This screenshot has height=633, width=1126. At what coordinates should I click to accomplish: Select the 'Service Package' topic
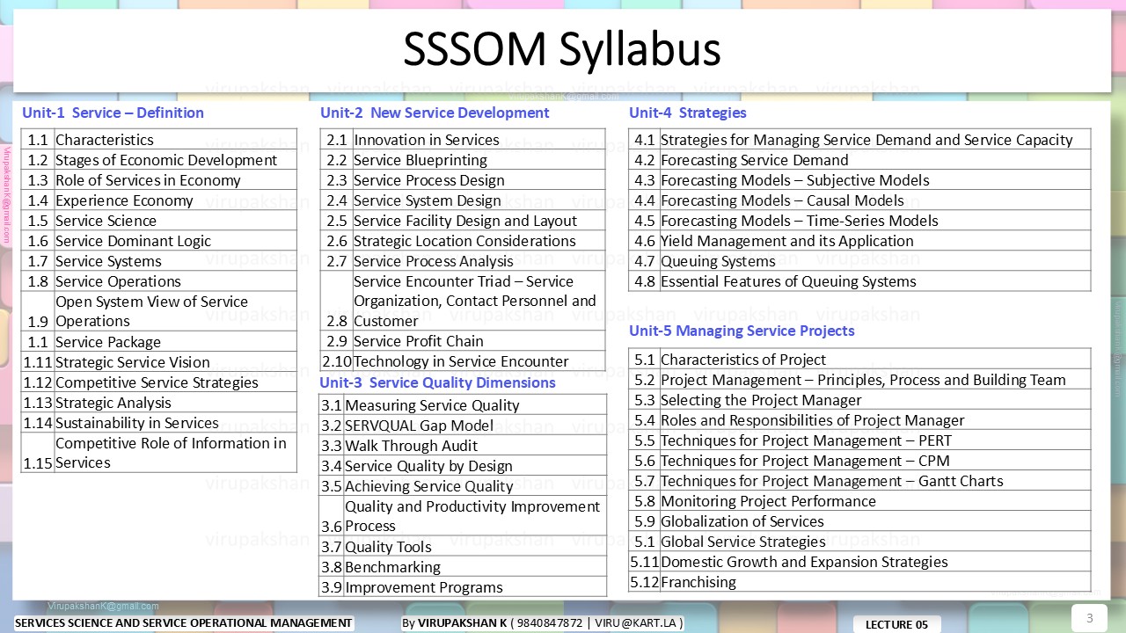point(175,341)
